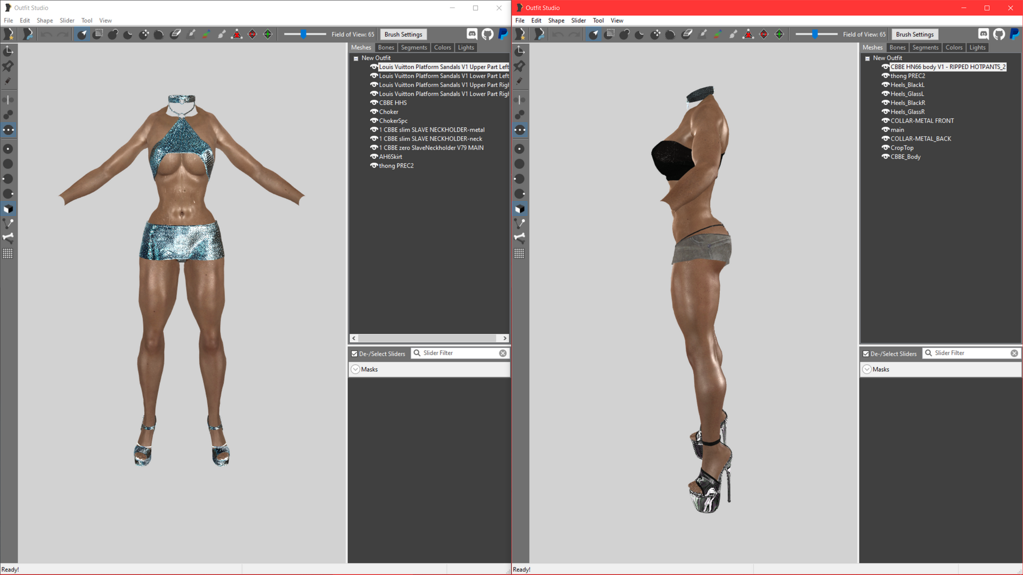1023x575 pixels.
Task: Hide the CropTop mesh via eye icon
Action: pyautogui.click(x=886, y=147)
